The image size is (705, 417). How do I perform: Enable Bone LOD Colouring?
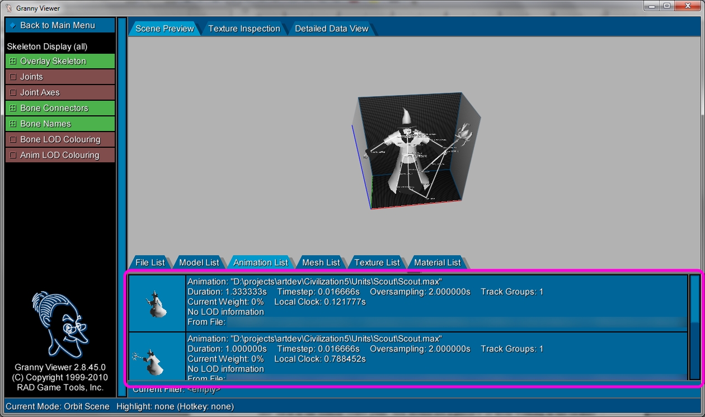point(60,139)
